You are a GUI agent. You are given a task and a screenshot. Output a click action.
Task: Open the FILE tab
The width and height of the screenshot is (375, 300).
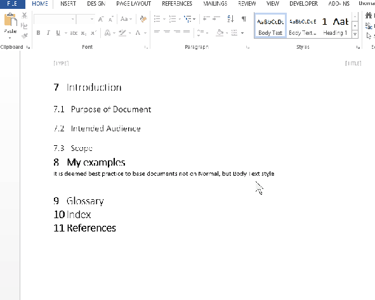(12, 4)
